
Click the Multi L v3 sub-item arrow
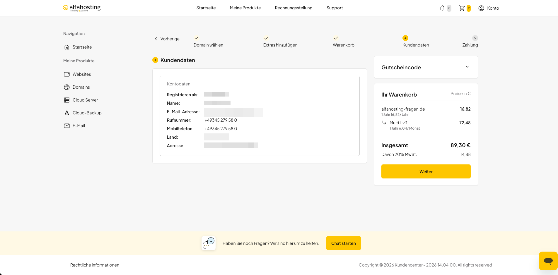point(384,123)
